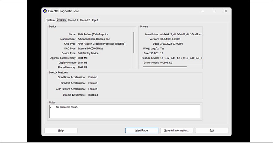The height and width of the screenshot is (143, 273).
Task: Click inside the Notes text box
Action: pyautogui.click(x=125, y=111)
